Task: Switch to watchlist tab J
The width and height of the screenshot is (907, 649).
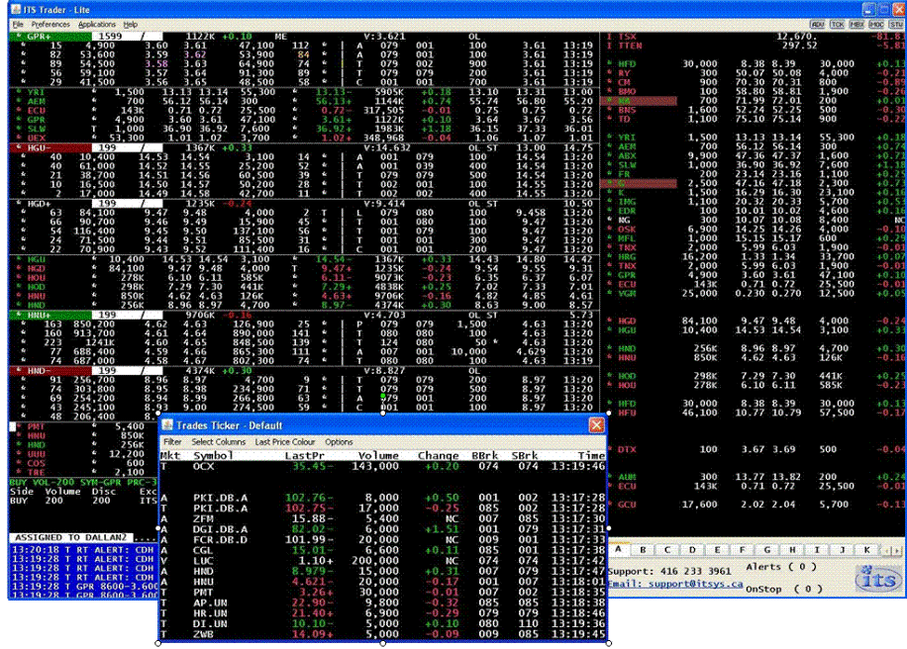Action: click(x=842, y=550)
